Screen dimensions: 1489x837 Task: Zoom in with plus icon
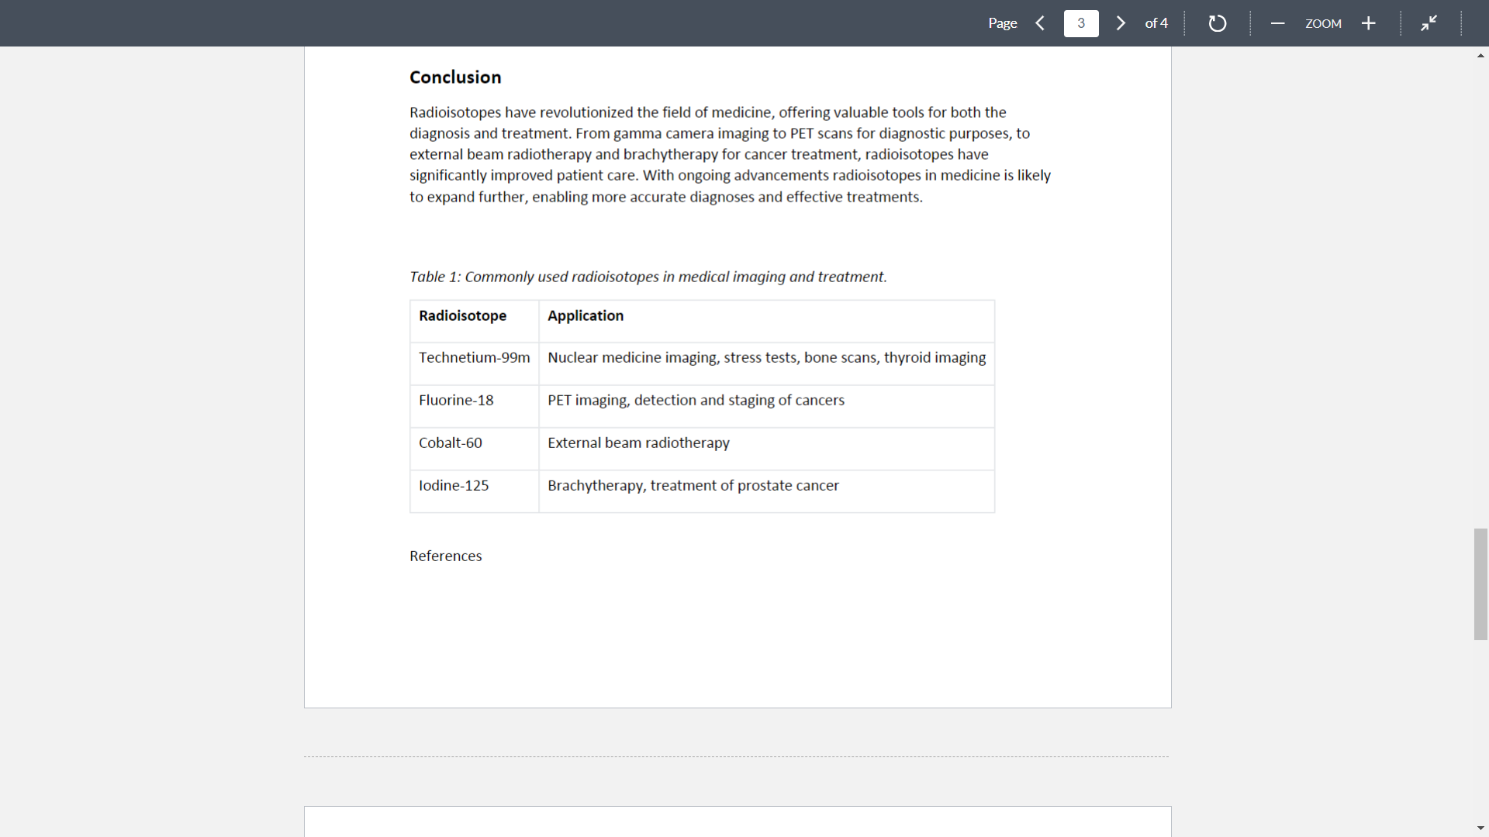point(1369,23)
